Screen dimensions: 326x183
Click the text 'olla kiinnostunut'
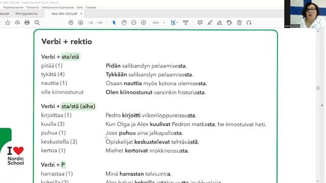coord(62,92)
